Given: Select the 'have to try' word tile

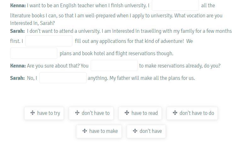Looking at the screenshot, I should (x=44, y=113).
